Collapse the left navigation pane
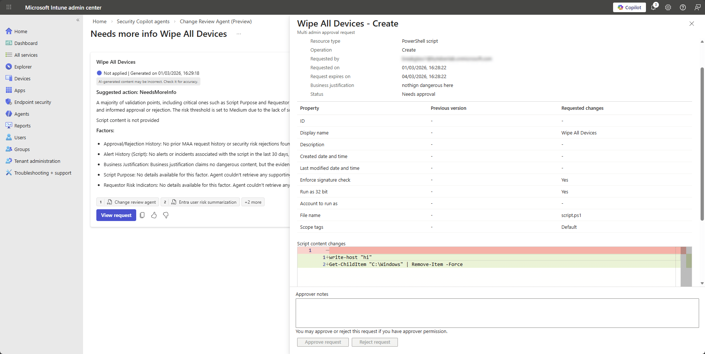The height and width of the screenshot is (354, 705). [78, 20]
